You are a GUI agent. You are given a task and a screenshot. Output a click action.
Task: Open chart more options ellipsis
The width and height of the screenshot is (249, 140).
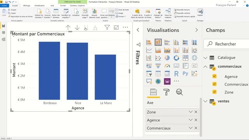coord(125,27)
